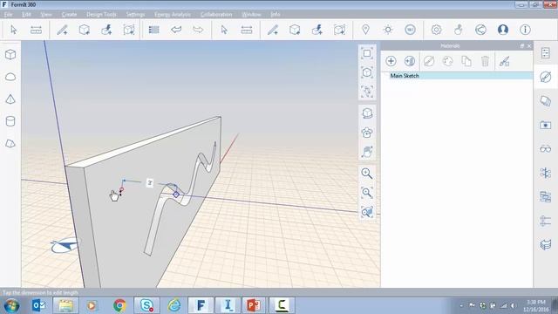The height and width of the screenshot is (314, 558).
Task: Undock the Materials panel with float button
Action: [522, 45]
